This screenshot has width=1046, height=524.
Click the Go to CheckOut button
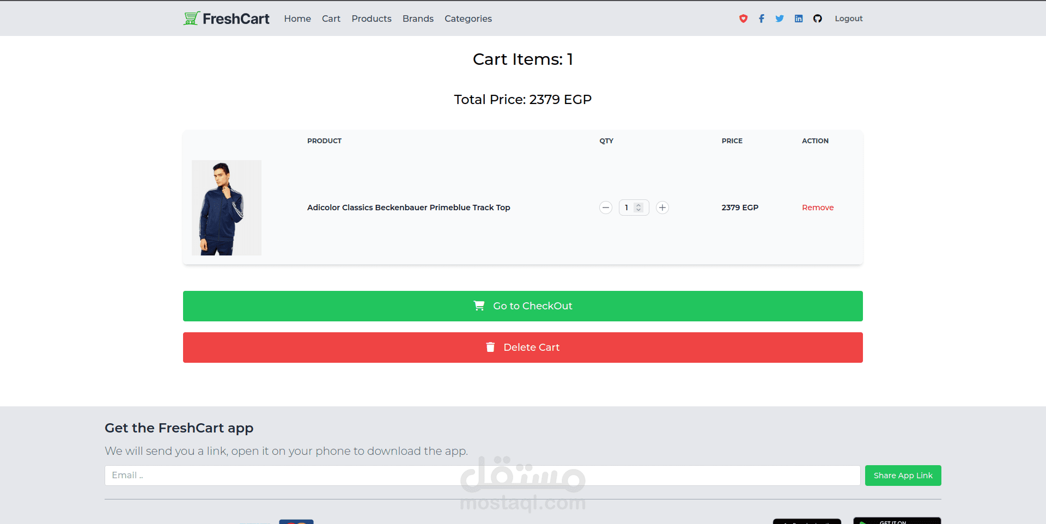523,306
